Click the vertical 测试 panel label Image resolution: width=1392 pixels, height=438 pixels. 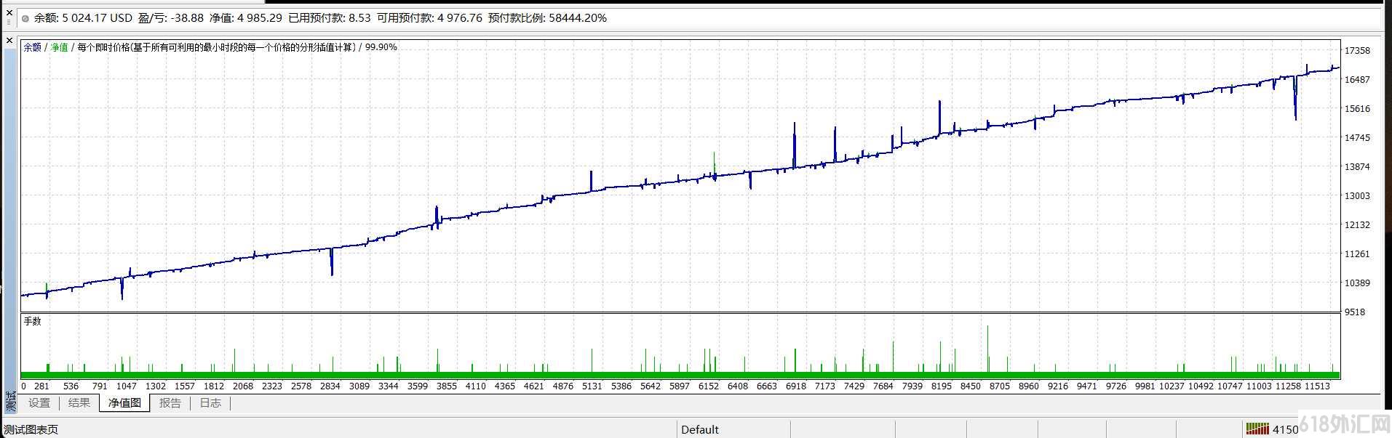[10, 401]
